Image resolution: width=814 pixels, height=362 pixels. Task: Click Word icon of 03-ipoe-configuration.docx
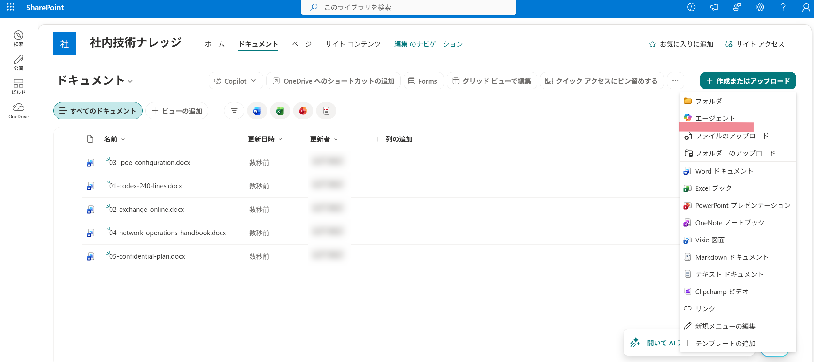[x=90, y=163]
